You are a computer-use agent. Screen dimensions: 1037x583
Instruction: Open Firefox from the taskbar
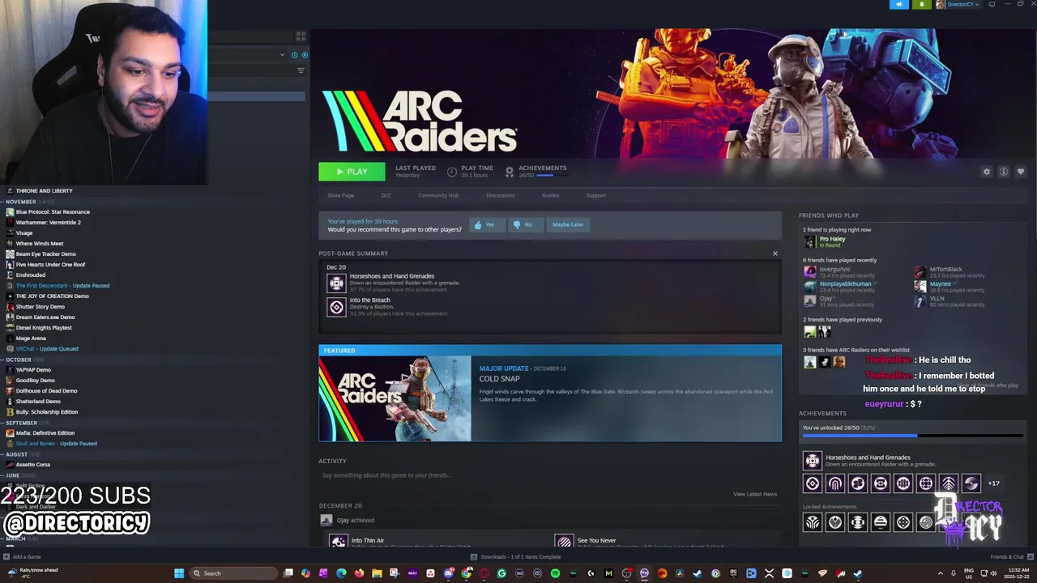[x=359, y=573]
